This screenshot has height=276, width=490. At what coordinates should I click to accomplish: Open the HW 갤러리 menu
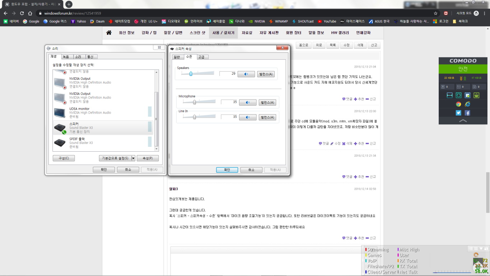(340, 33)
